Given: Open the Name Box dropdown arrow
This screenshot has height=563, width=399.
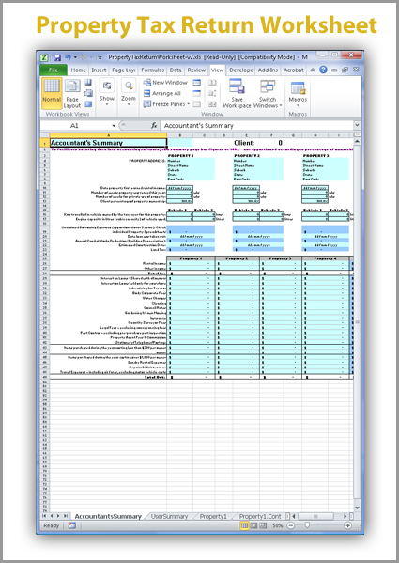Looking at the screenshot, I should (x=114, y=126).
